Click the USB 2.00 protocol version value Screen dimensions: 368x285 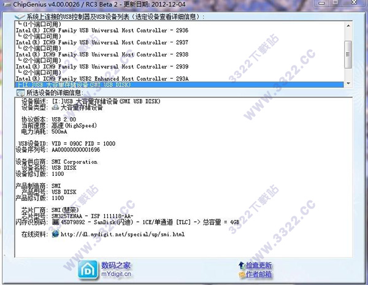pyautogui.click(x=64, y=120)
